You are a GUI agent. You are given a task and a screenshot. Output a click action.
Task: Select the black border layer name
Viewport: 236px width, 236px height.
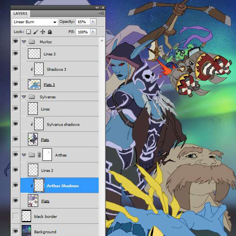tap(46, 217)
